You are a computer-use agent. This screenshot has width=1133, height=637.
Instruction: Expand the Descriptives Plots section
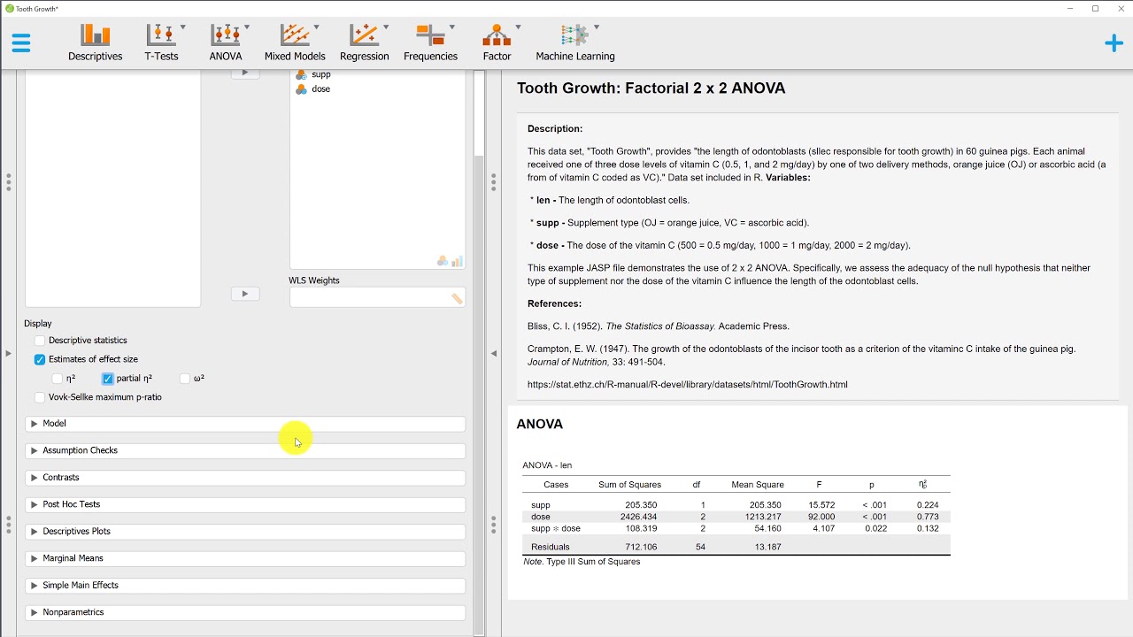coord(245,532)
